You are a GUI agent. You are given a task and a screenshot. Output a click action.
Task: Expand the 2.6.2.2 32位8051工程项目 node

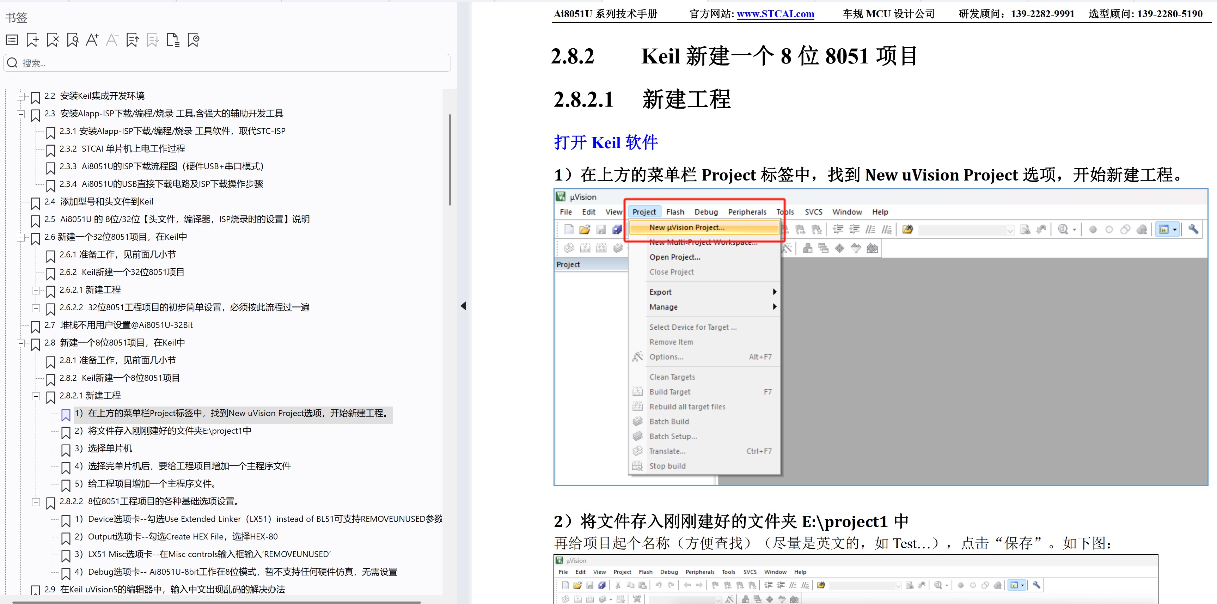[x=36, y=308]
